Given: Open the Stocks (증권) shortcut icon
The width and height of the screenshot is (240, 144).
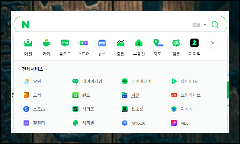Looking at the screenshot, I should [120, 43].
